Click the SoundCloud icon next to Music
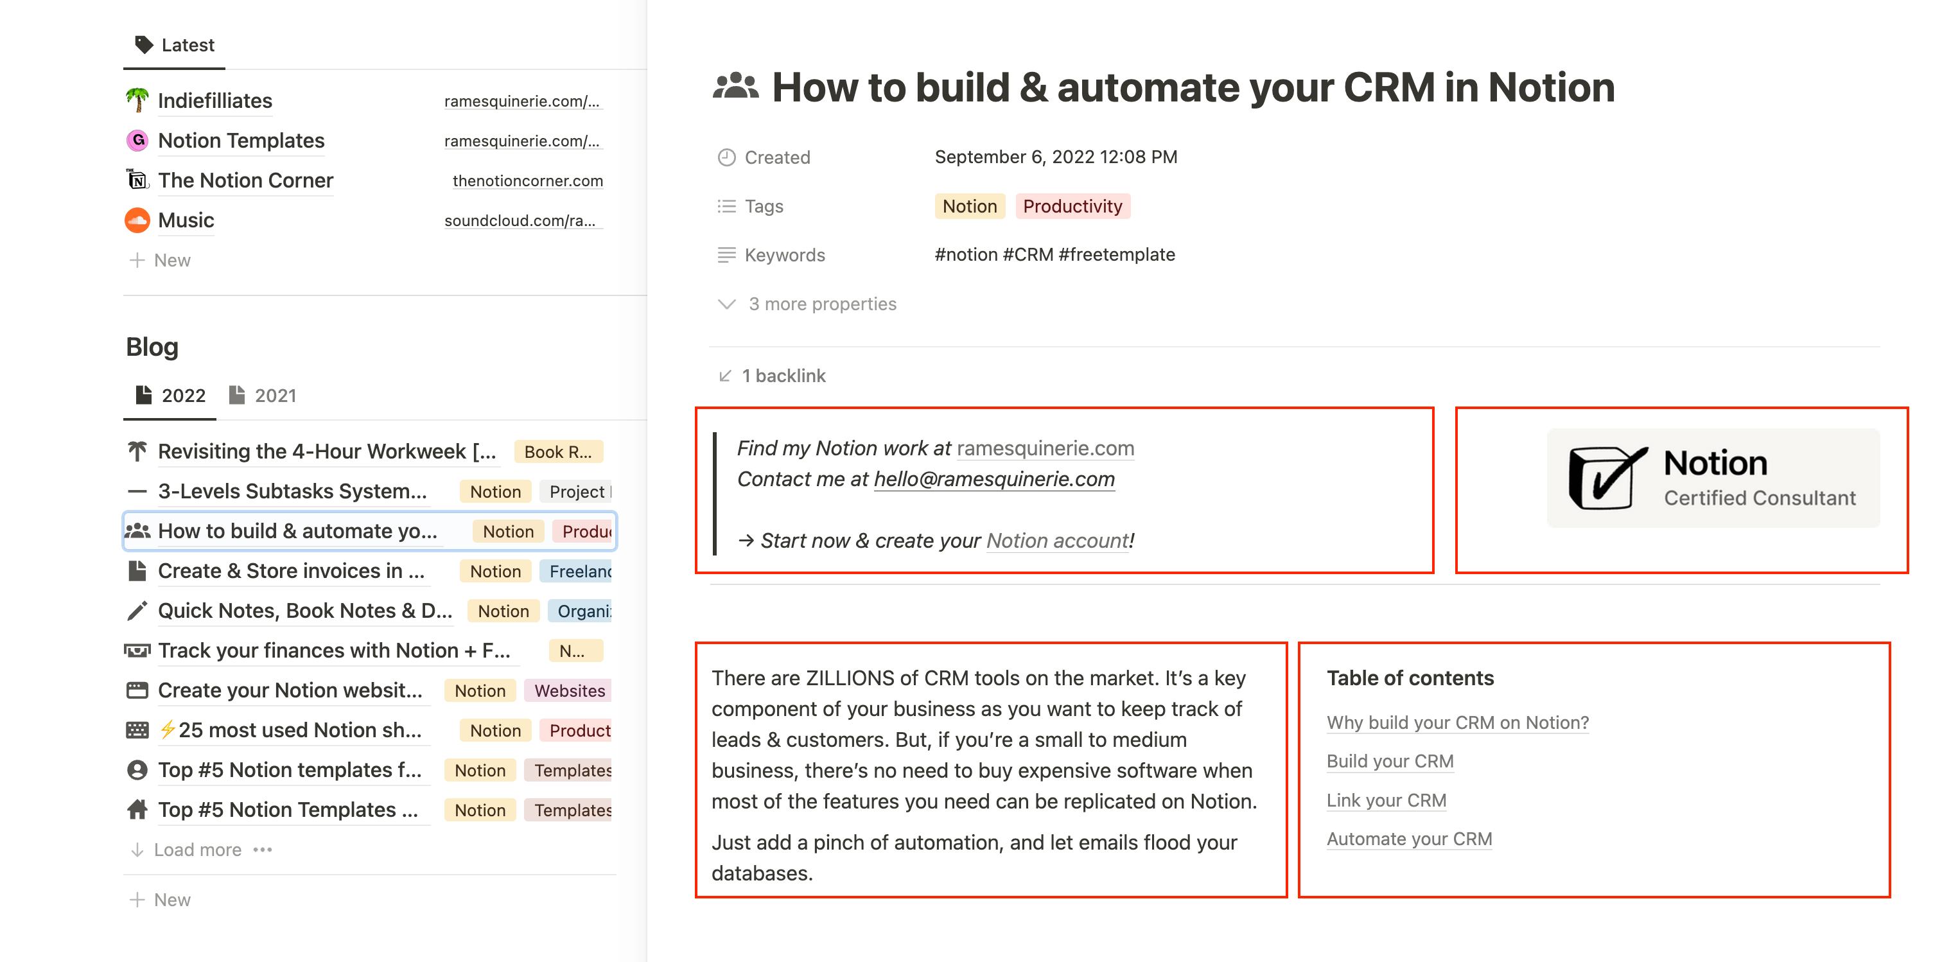1942x962 pixels. (x=137, y=220)
